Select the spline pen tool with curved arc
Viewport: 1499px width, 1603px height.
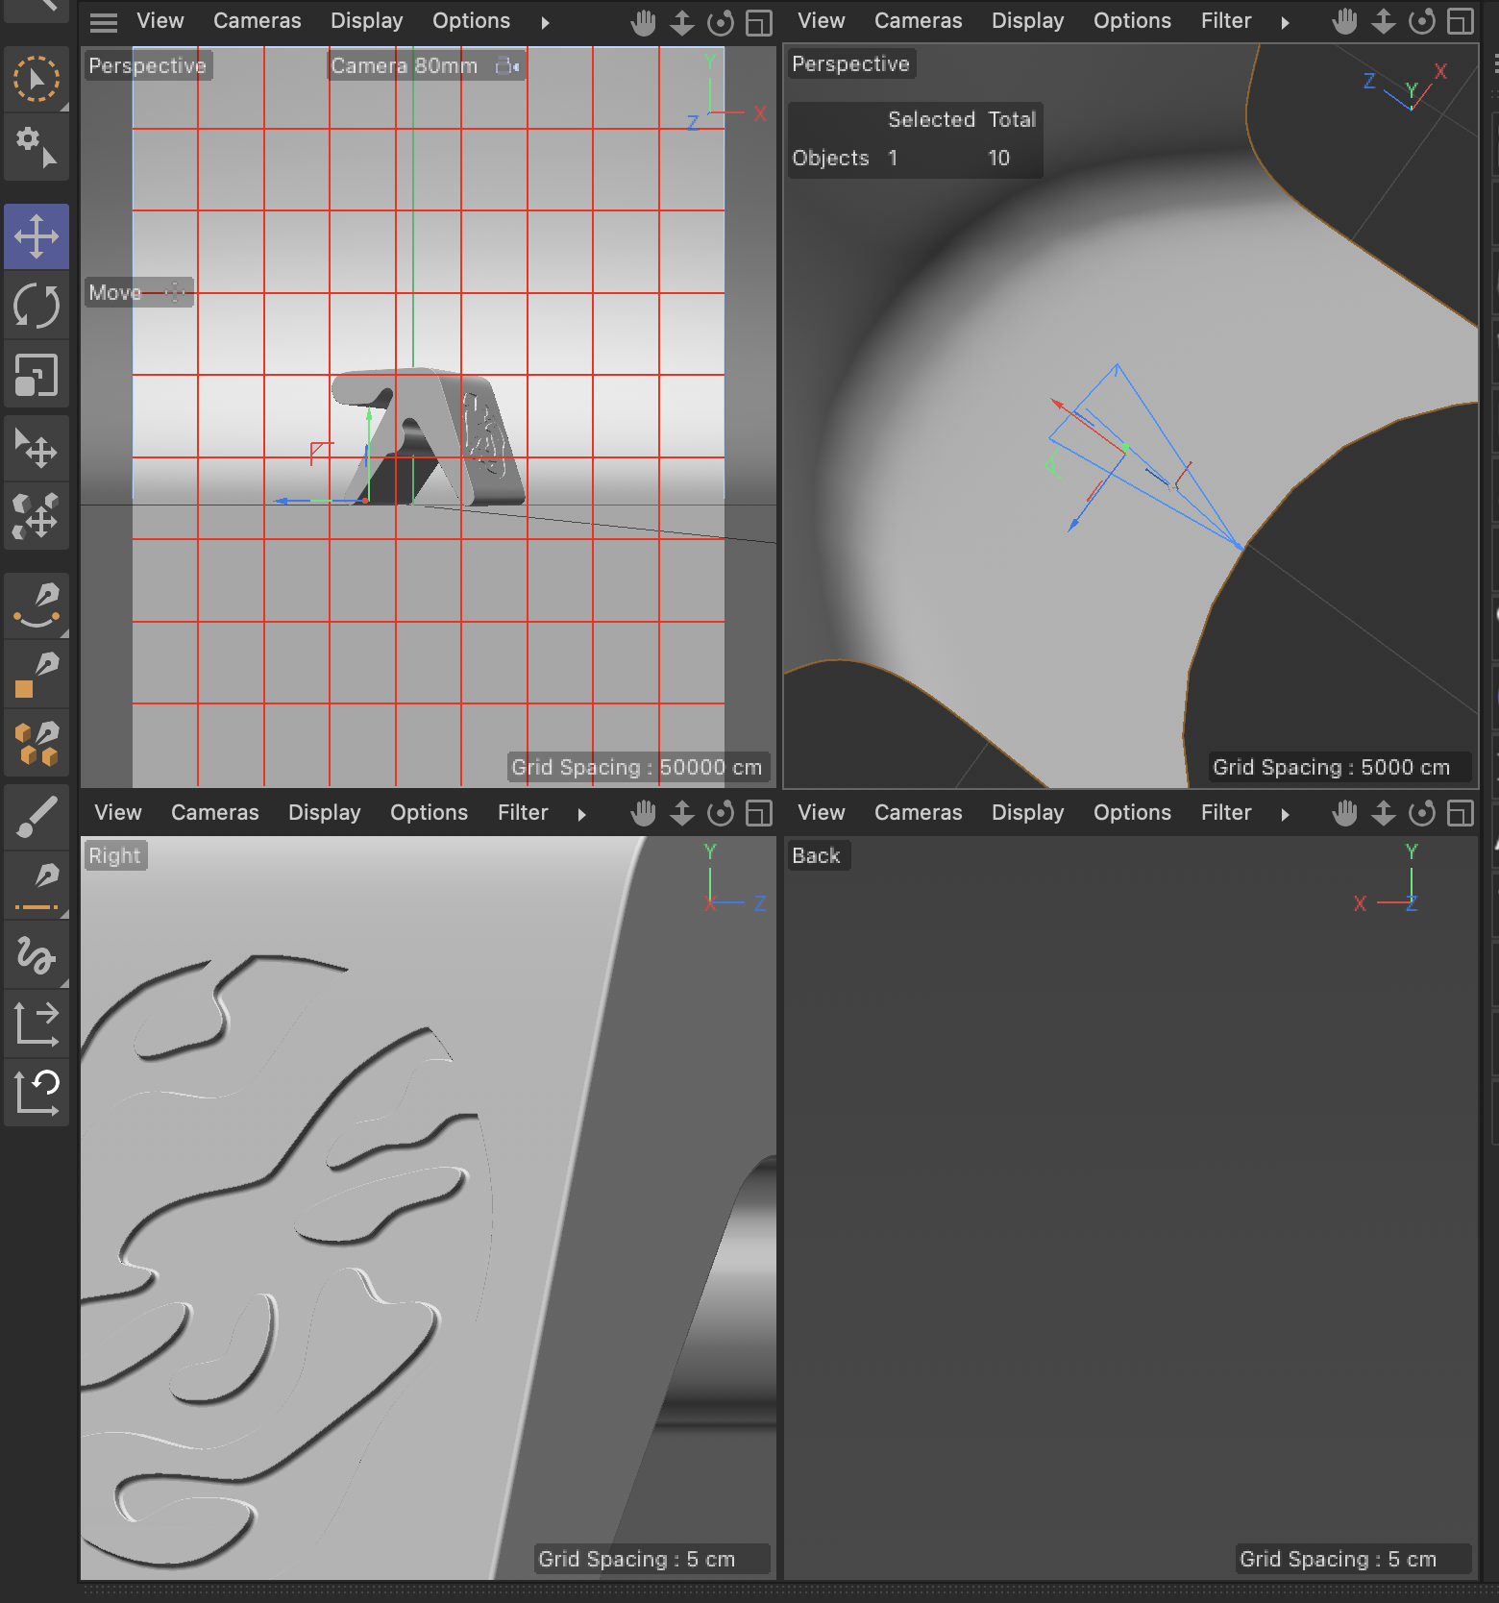(x=37, y=605)
